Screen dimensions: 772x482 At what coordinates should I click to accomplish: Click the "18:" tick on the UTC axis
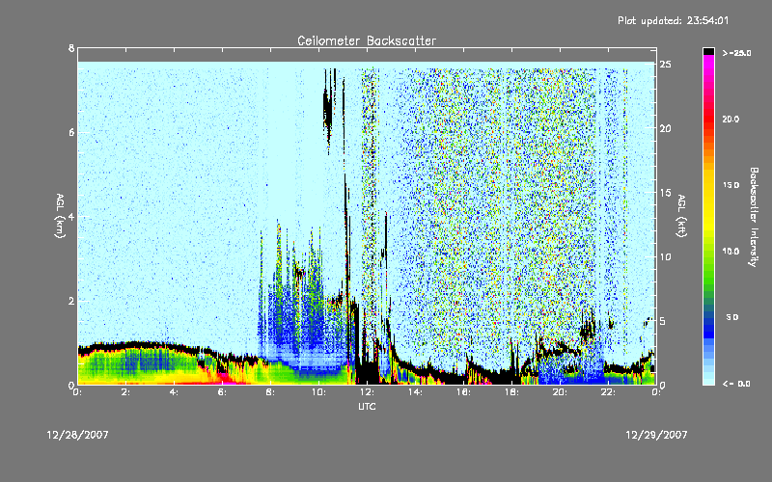[511, 392]
